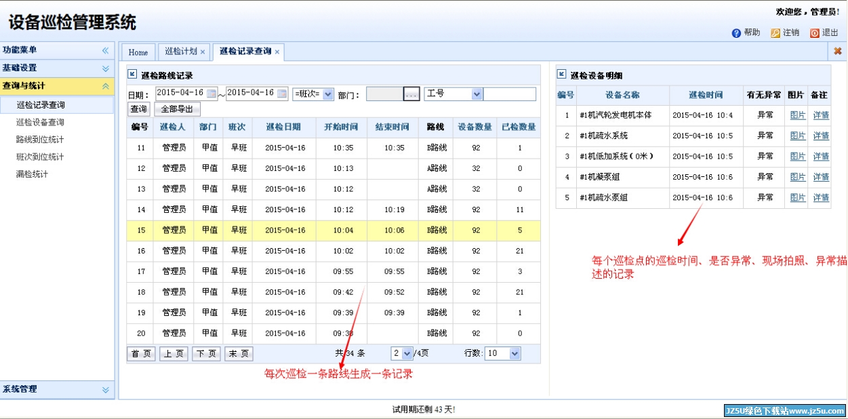Click the orange close-all-tabs X icon
Image resolution: width=848 pixels, height=419 pixels.
click(838, 52)
